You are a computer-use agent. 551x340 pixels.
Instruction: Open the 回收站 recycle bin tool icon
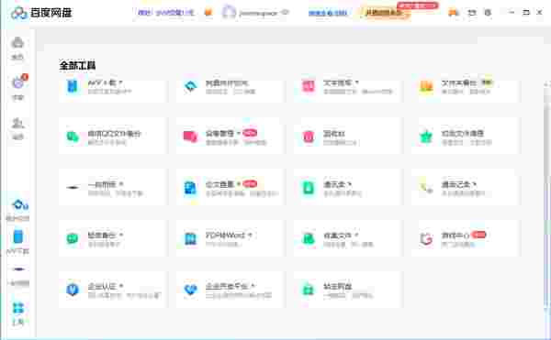[309, 137]
